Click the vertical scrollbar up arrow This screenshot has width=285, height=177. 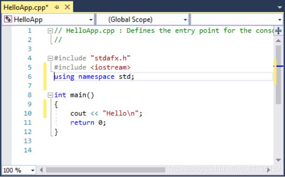tap(278, 40)
